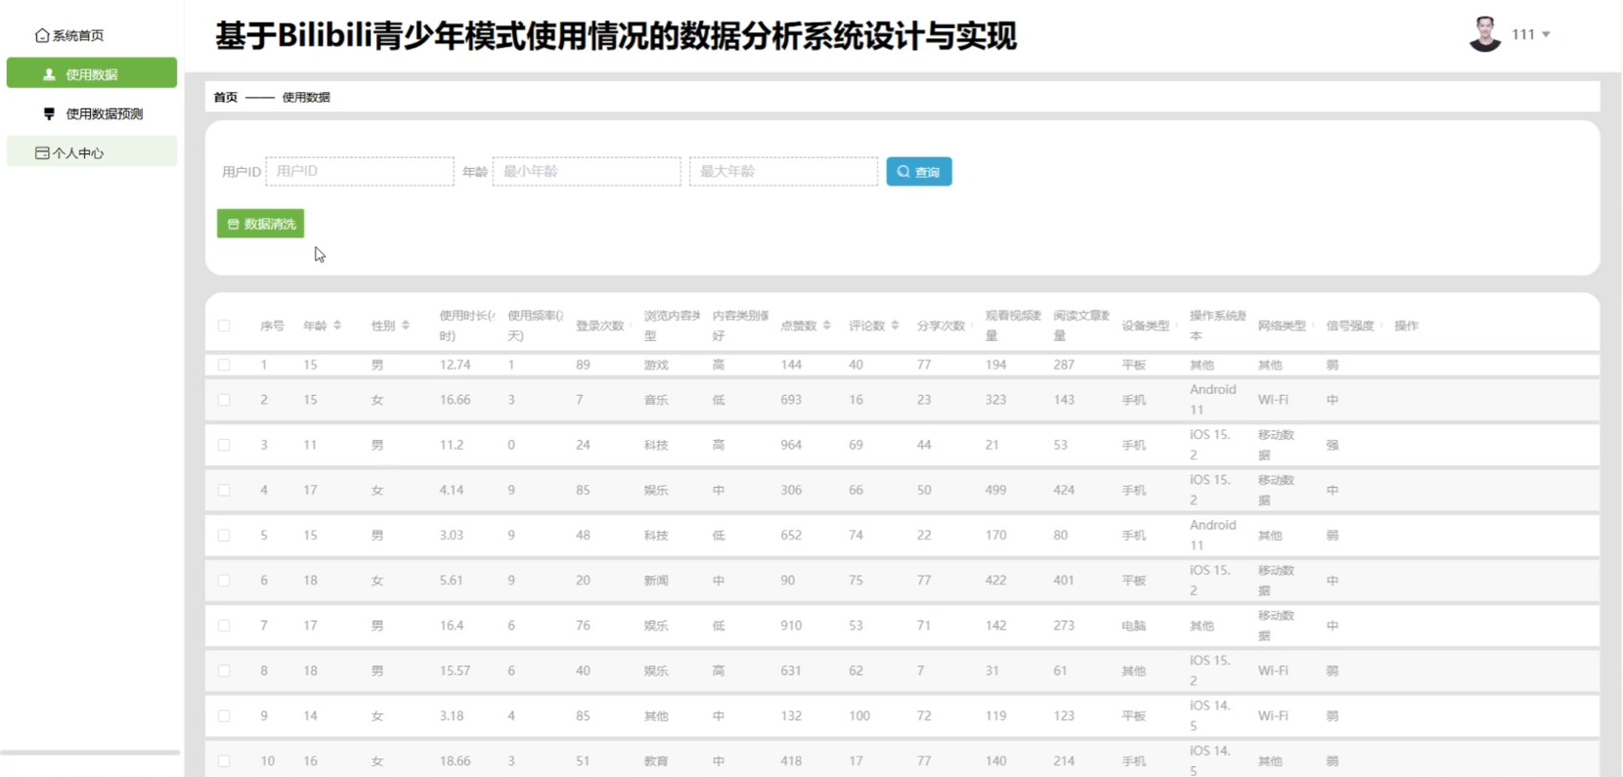Check the checkbox for row 6
Viewport: 1623px width, 777px height.
click(224, 581)
